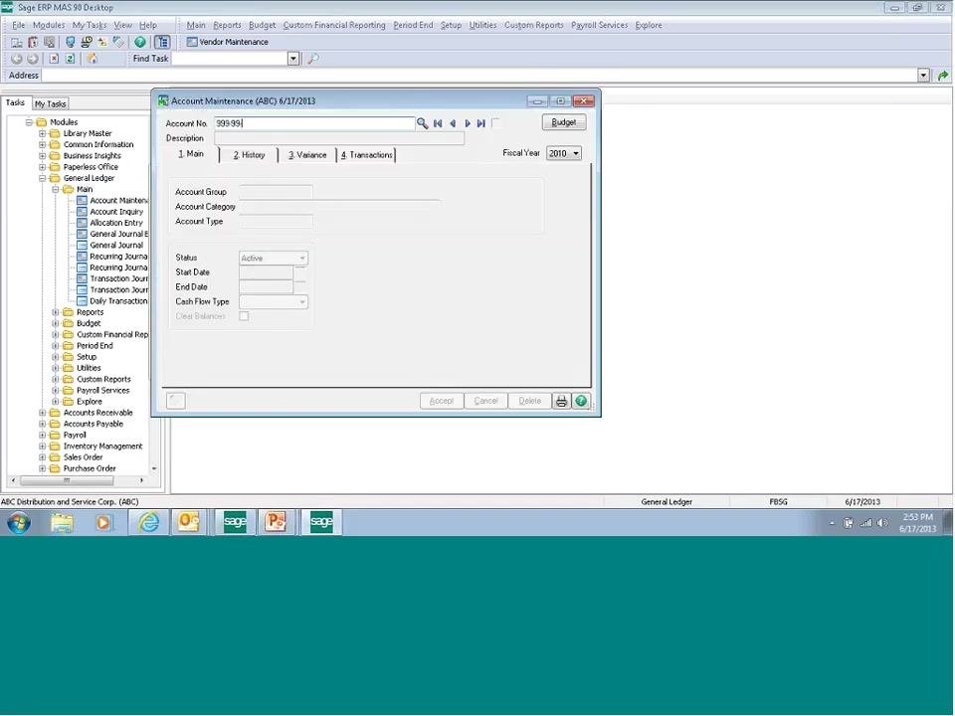
Task: Open help from green icon beside printer
Action: pyautogui.click(x=581, y=401)
